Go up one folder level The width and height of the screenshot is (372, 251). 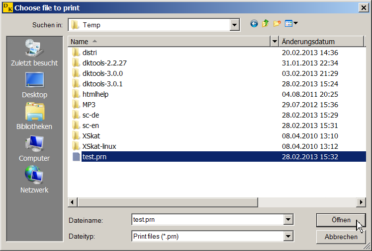[x=266, y=23]
